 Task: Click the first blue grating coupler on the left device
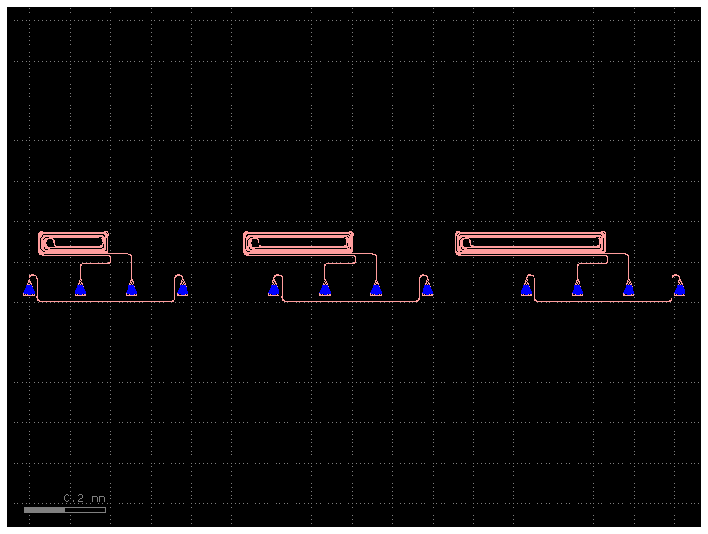point(29,289)
